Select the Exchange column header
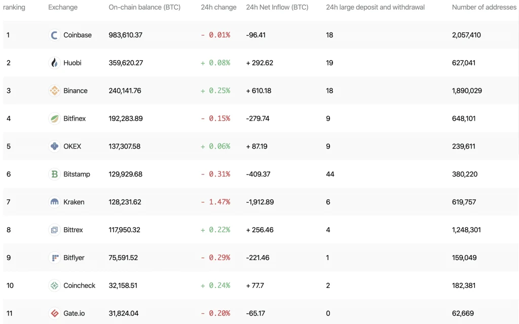This screenshot has width=519, height=324. tap(63, 7)
